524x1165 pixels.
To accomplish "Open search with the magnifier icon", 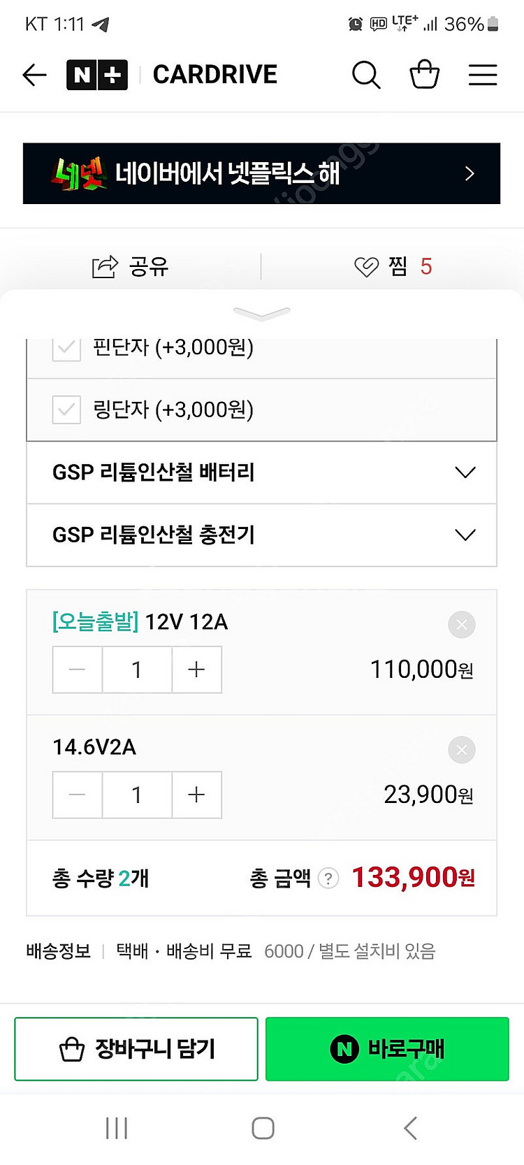I will (366, 75).
